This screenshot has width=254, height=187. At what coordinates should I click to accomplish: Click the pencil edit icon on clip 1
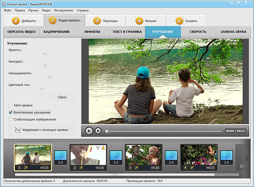click(x=26, y=168)
